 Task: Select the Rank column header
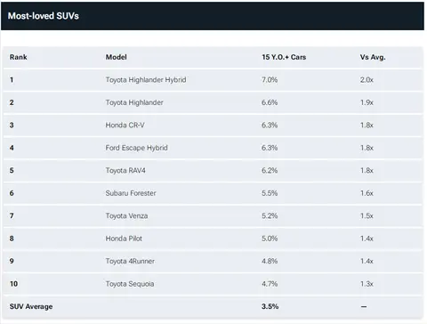(18, 57)
